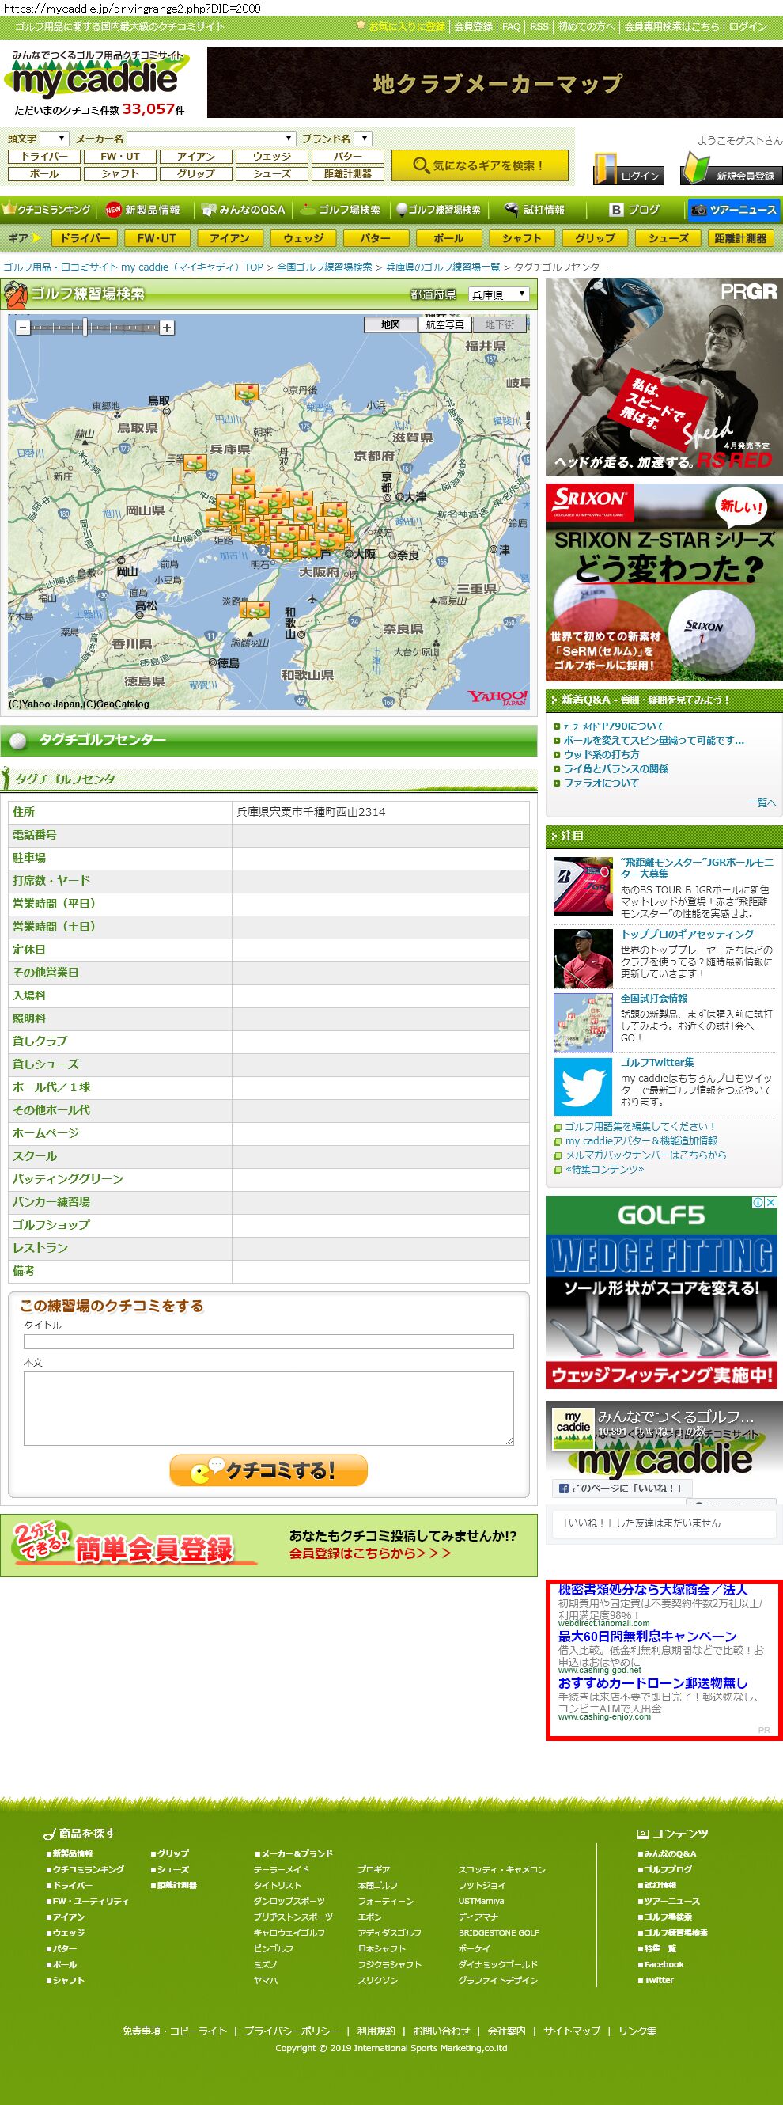The height and width of the screenshot is (2105, 783).
Task: Click お問い合わせ footer link
Action: [x=441, y=2031]
